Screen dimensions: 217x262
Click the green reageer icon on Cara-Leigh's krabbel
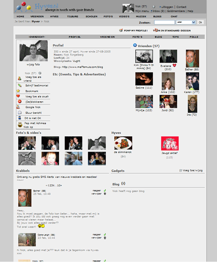tap(105, 235)
